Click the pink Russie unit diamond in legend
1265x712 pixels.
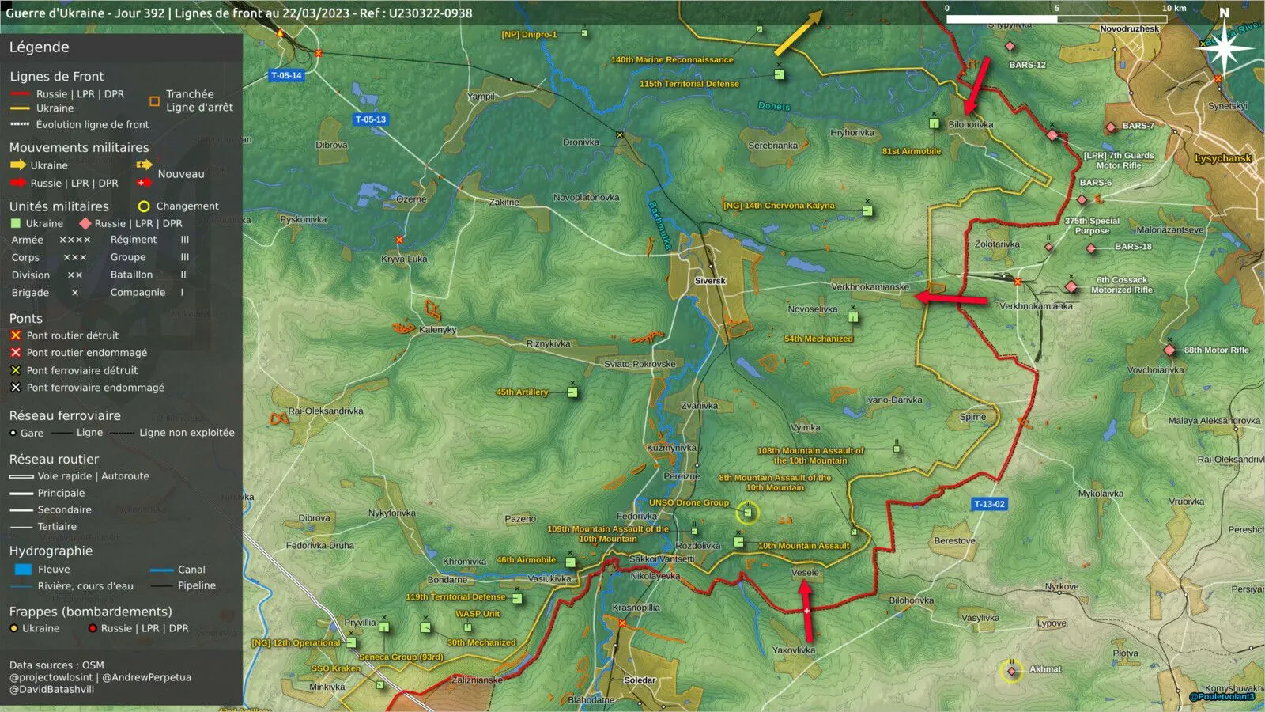(85, 224)
